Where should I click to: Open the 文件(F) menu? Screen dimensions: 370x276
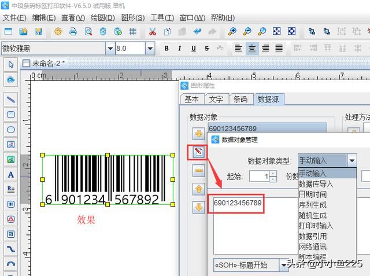pos(14,18)
